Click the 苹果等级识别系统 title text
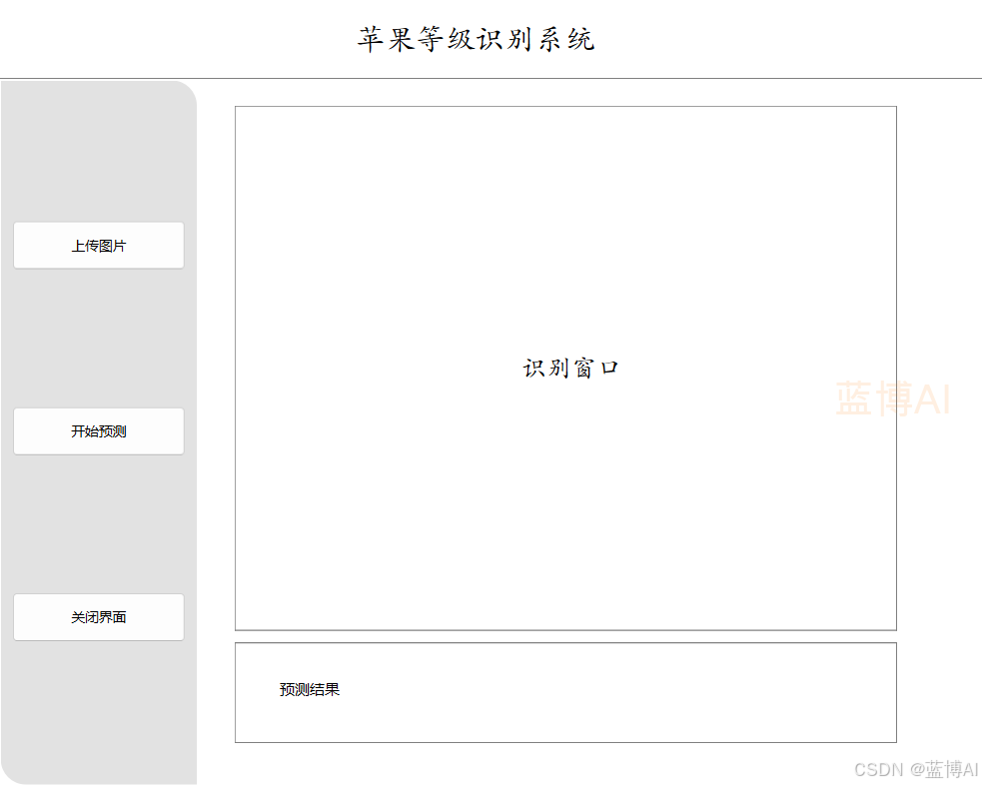This screenshot has width=982, height=787. (x=476, y=39)
